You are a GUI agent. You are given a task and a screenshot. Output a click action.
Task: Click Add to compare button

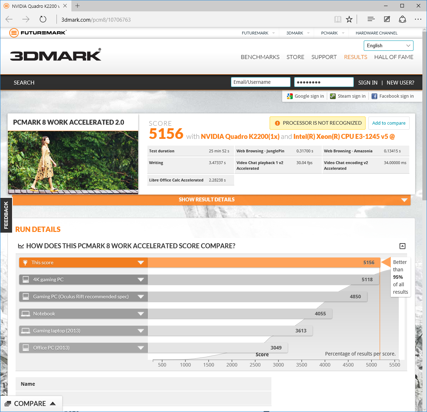pos(389,123)
